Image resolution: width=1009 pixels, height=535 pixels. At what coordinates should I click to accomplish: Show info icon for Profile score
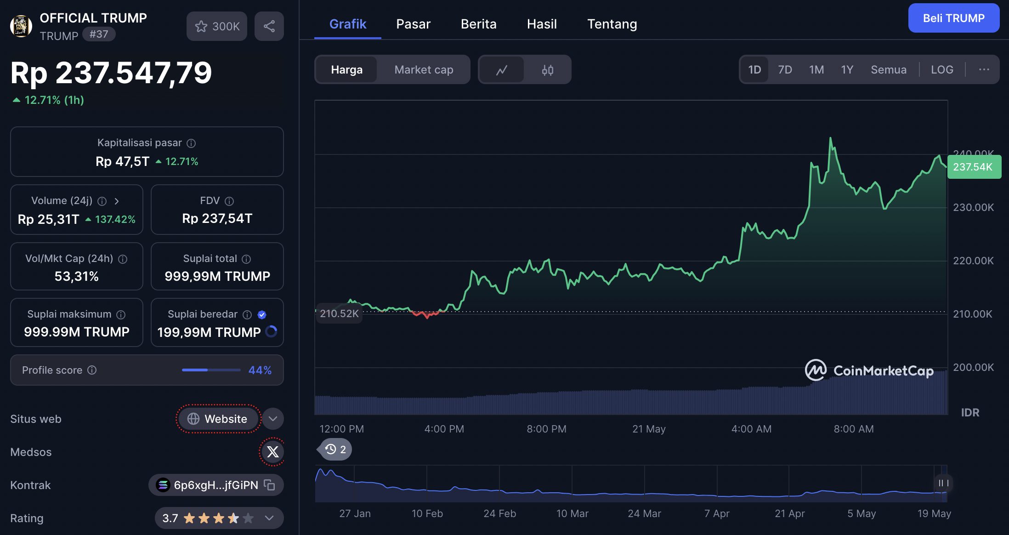tap(92, 370)
